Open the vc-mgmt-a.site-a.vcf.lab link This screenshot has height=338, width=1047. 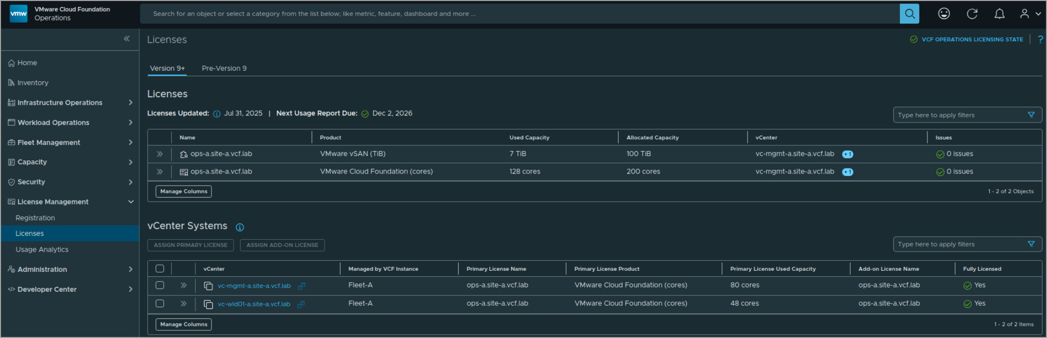[254, 286]
